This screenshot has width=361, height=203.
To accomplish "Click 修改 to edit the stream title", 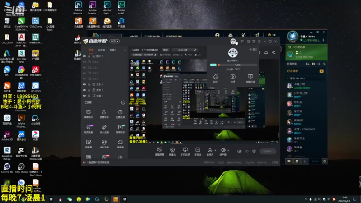I will [x=166, y=50].
